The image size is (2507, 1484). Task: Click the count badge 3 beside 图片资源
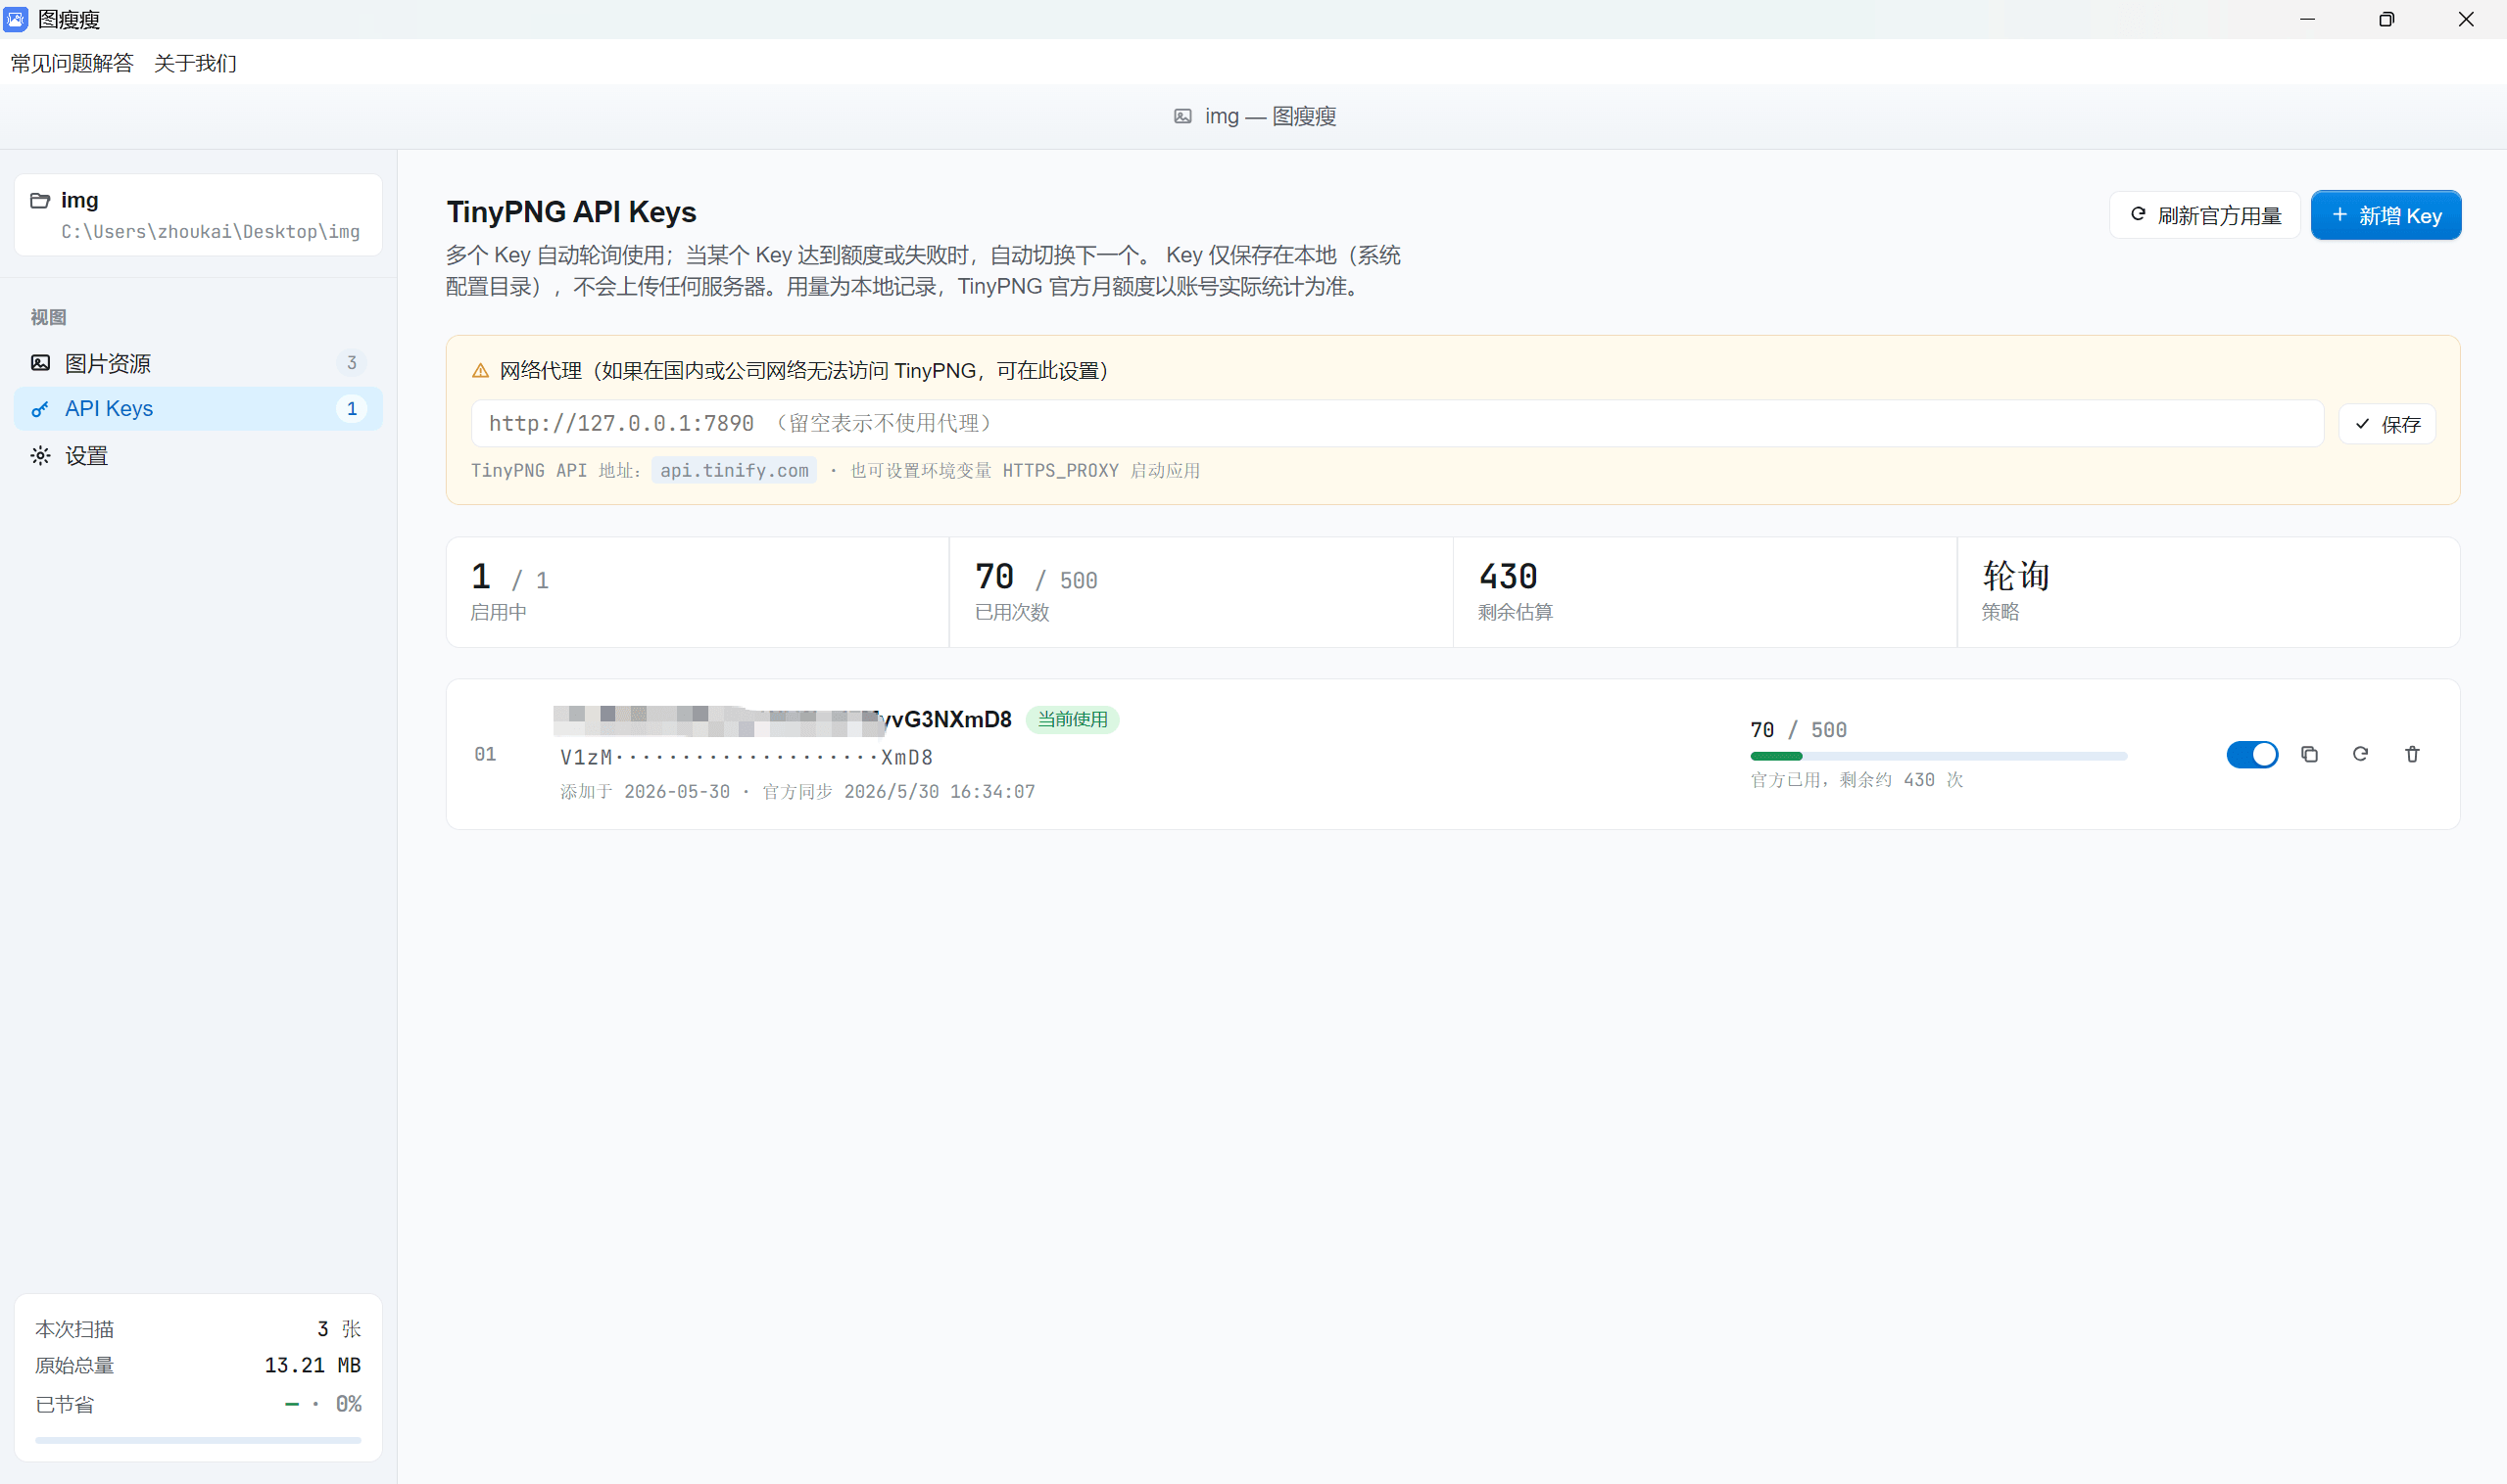[x=352, y=363]
